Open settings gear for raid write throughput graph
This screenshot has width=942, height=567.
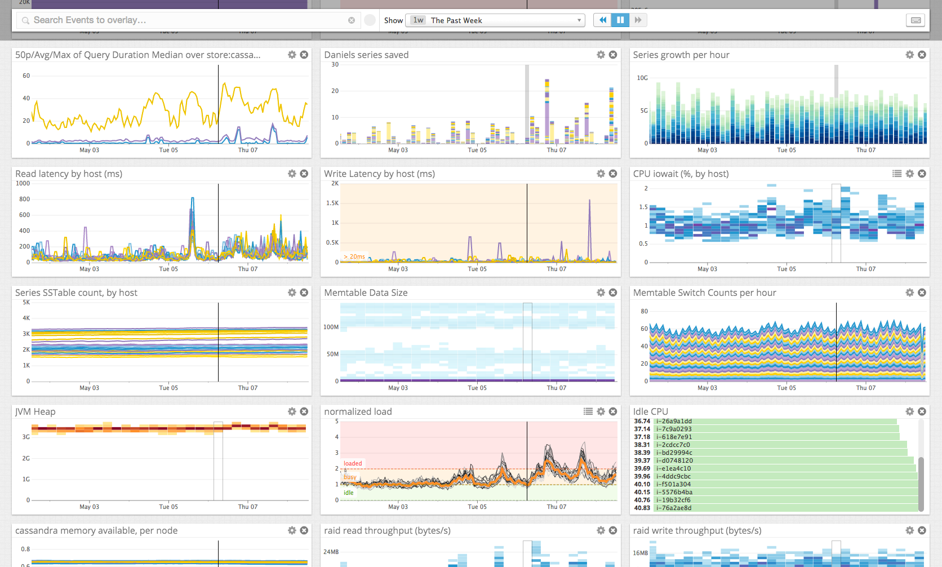[909, 530]
